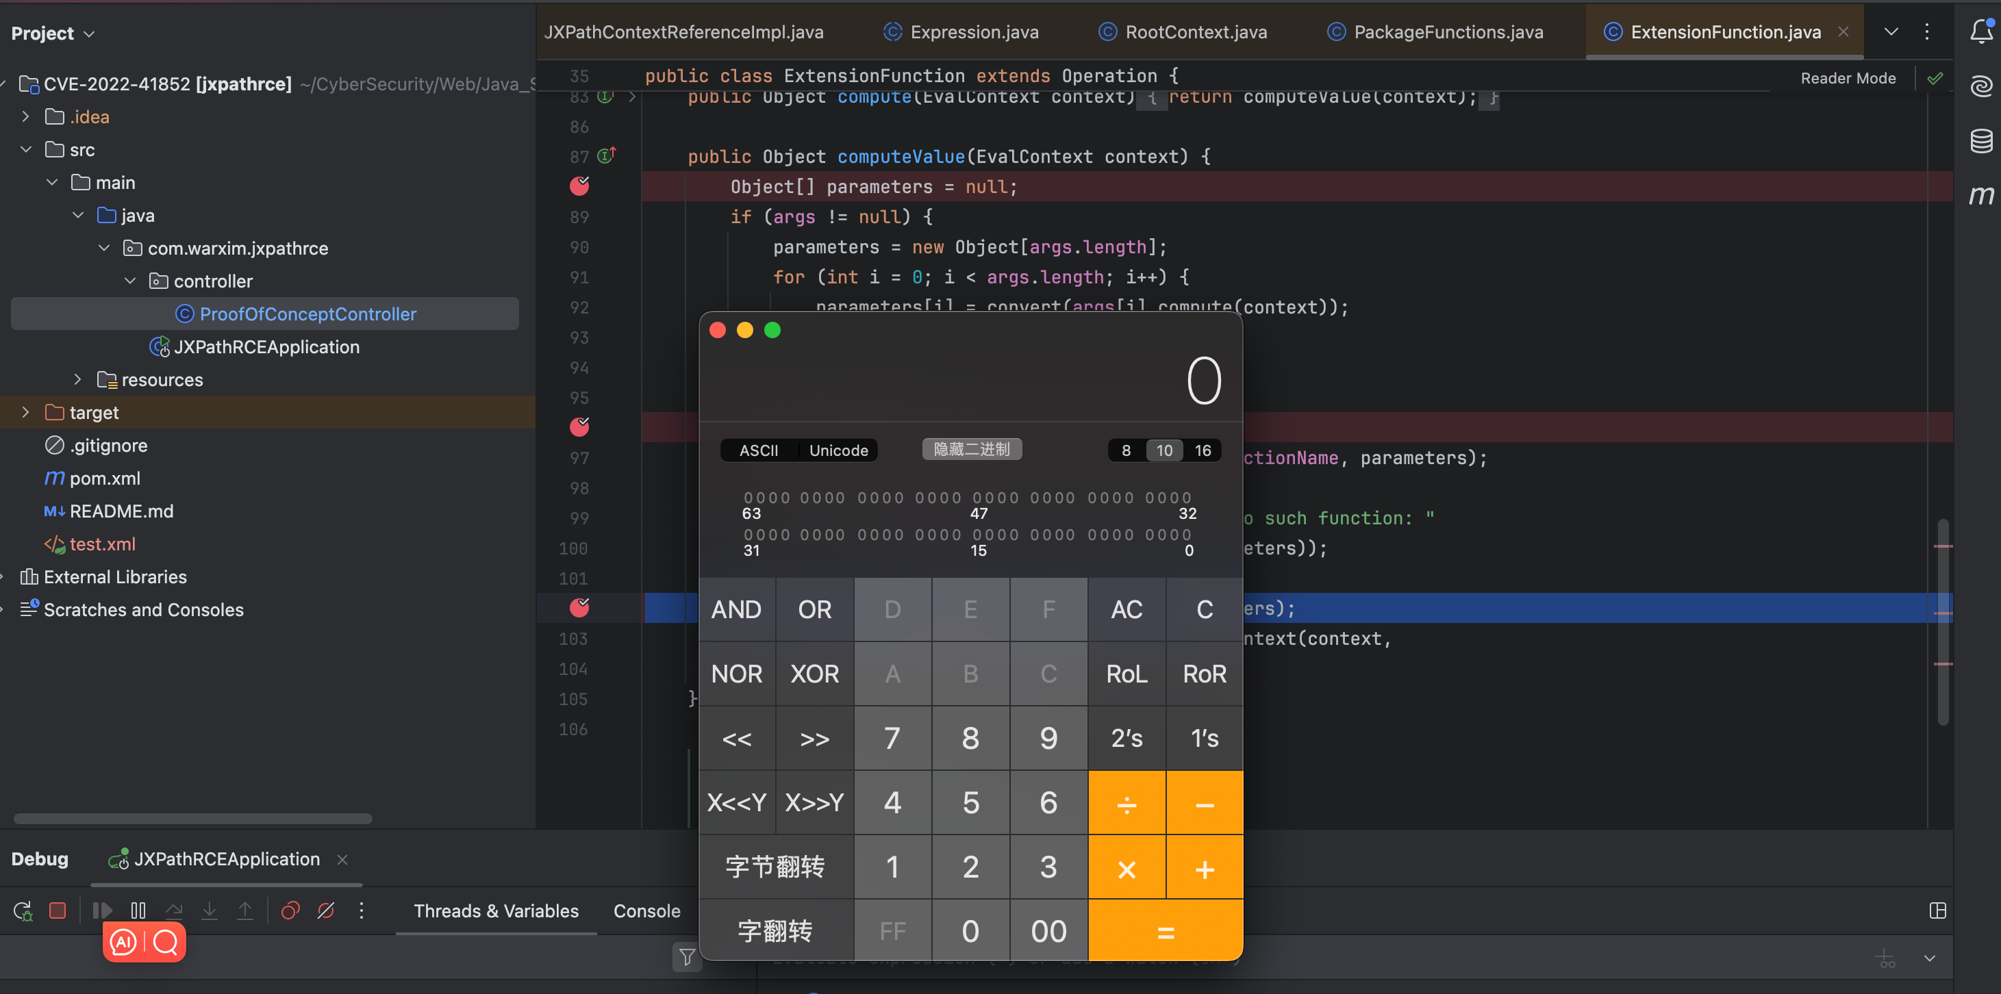The image size is (2001, 994).
Task: Collapse the main folder
Action: pyautogui.click(x=52, y=181)
